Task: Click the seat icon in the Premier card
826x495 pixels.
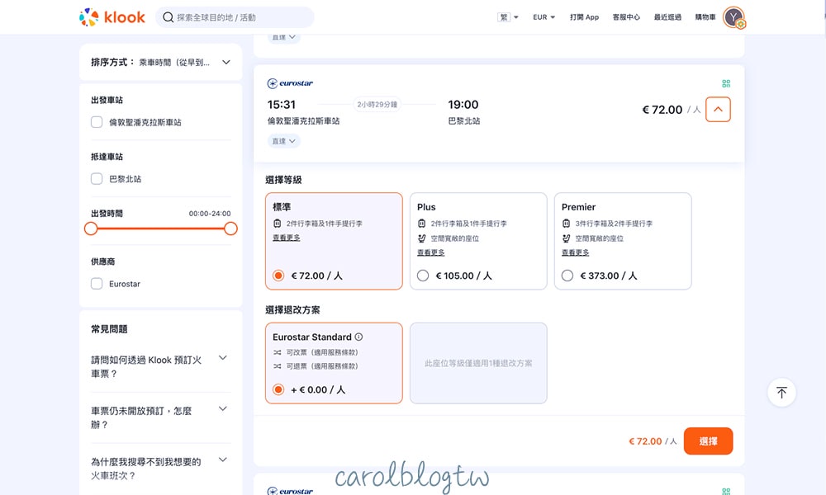Action: click(x=566, y=238)
